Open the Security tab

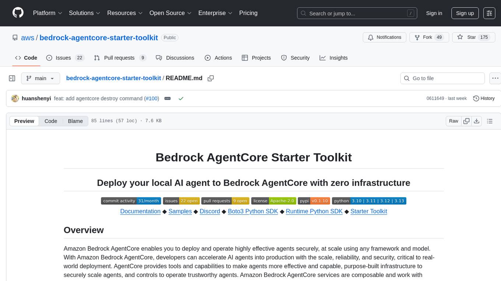[x=295, y=58]
